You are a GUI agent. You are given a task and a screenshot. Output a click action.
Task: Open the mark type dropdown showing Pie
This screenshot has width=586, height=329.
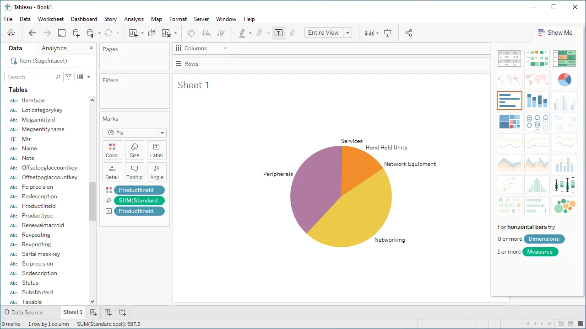[x=162, y=133]
